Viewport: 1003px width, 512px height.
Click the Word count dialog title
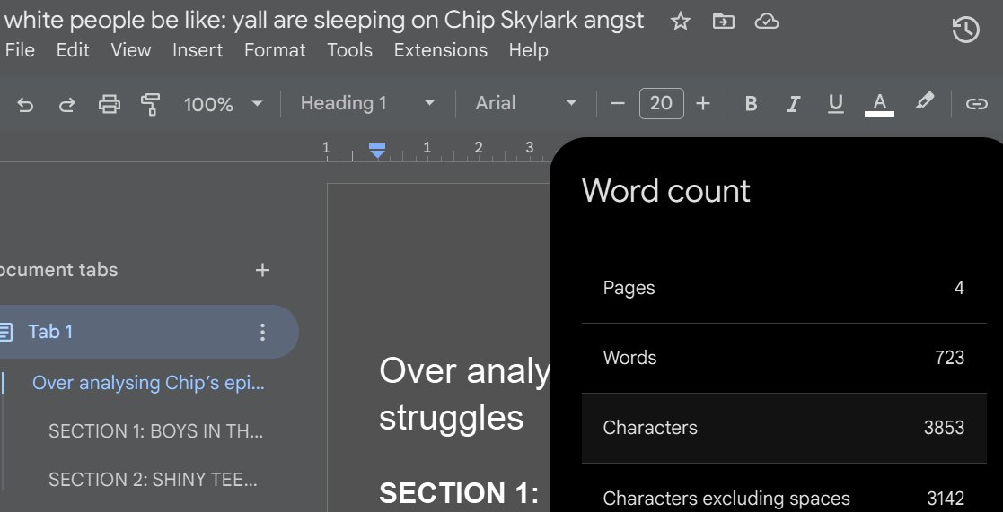coord(666,191)
